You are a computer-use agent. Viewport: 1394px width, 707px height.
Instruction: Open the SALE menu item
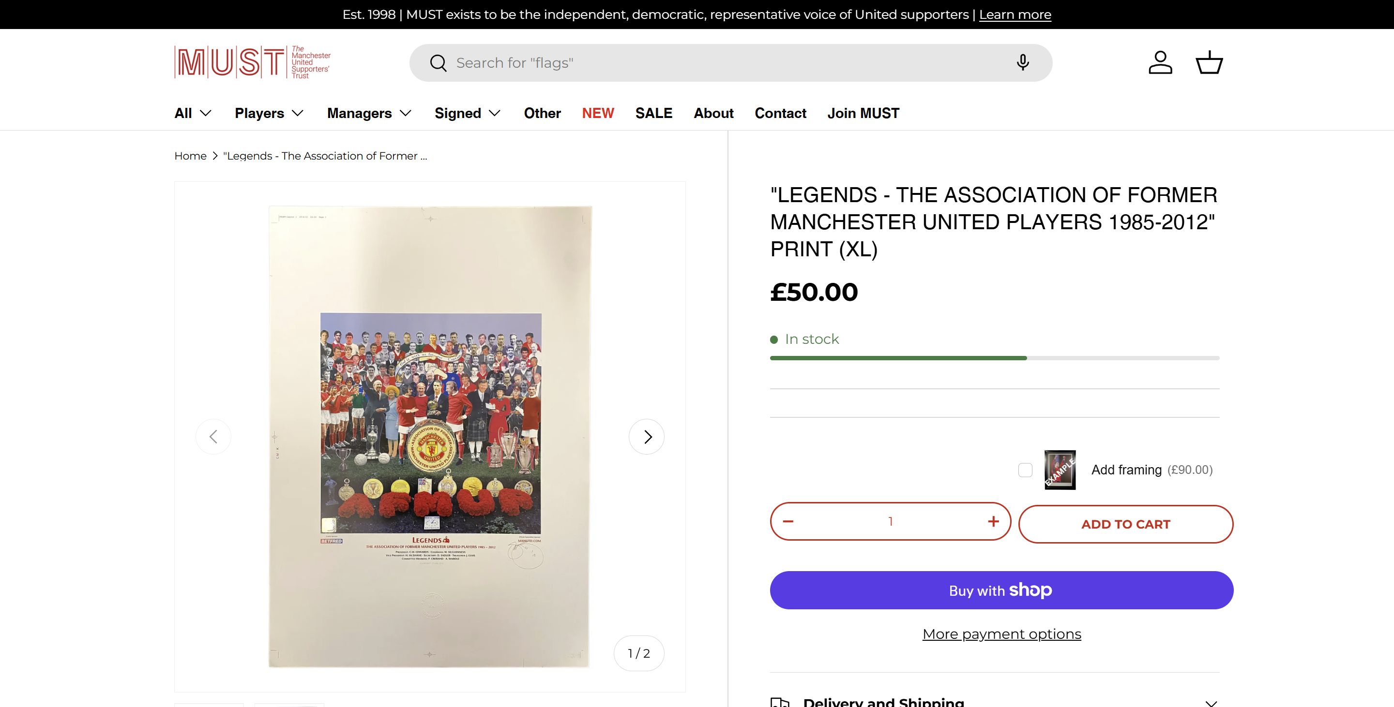click(x=654, y=114)
